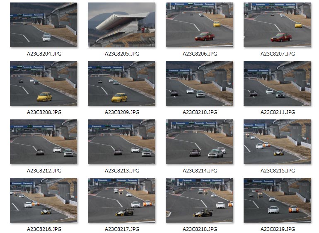The height and width of the screenshot is (233, 319).
Task: Open the grandstand photo A23C8205.JPG
Action: click(121, 25)
